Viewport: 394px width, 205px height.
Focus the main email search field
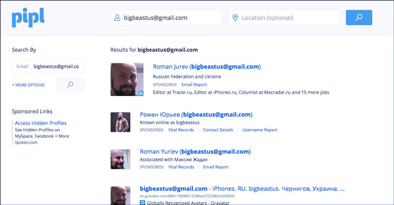(166, 18)
